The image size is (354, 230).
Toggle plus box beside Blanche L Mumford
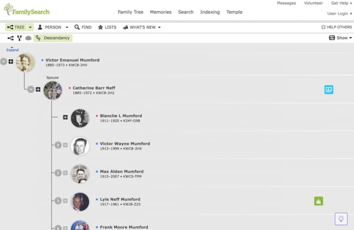tap(65, 117)
